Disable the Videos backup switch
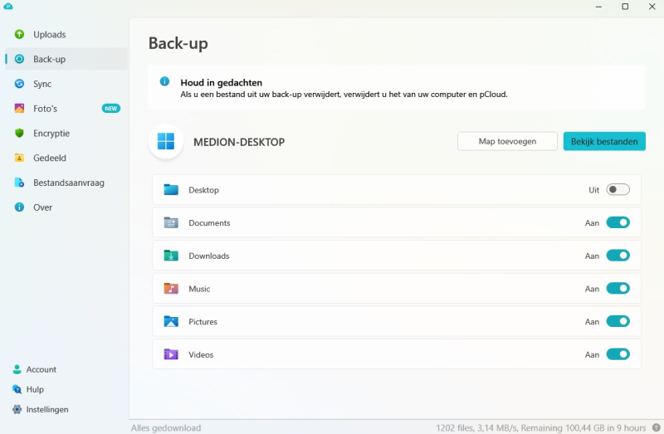The width and height of the screenshot is (664, 434). point(618,354)
